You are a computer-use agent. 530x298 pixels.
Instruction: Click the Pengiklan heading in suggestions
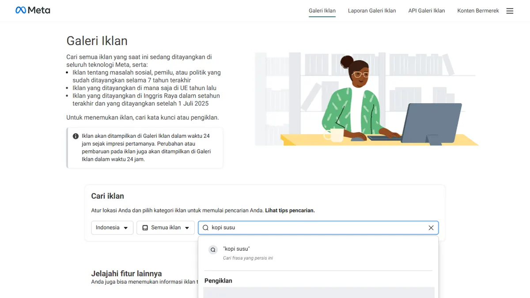[218, 281]
